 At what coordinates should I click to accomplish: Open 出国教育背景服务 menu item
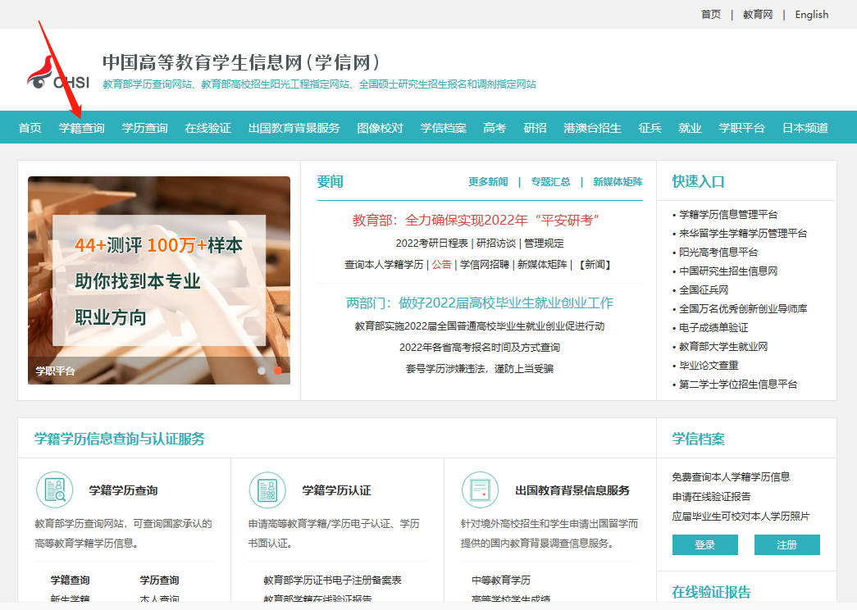(294, 128)
